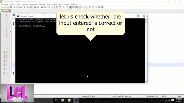The image size is (184, 103).
Task: Open the Macro menu
Action: (x=55, y=5)
